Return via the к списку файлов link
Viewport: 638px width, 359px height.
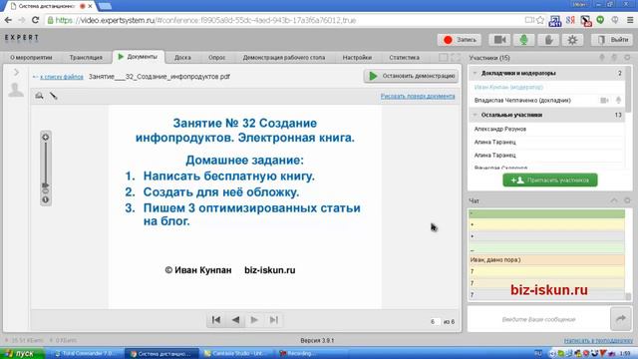[x=62, y=77]
